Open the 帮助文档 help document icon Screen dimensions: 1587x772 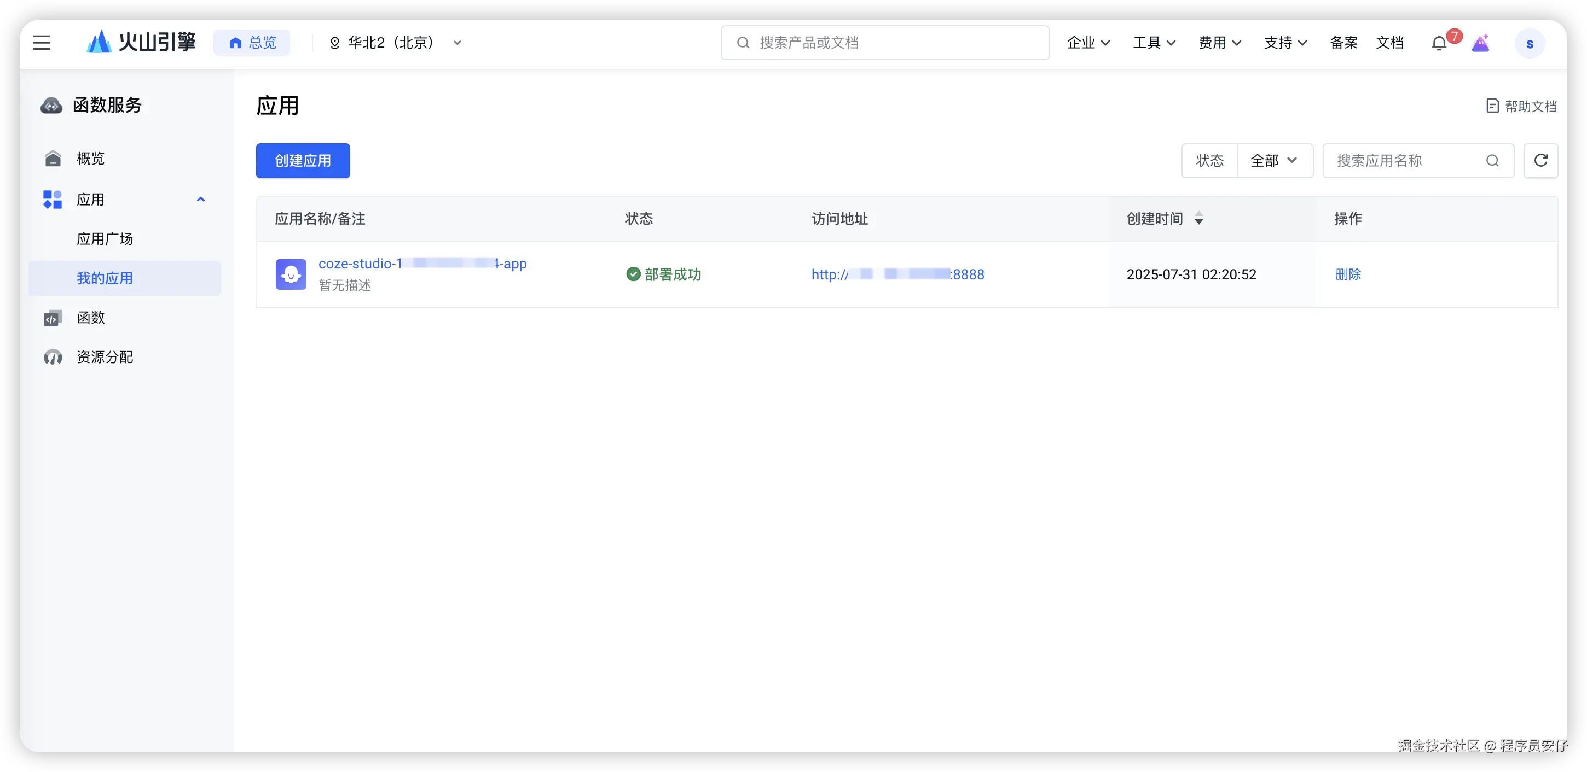(x=1492, y=106)
